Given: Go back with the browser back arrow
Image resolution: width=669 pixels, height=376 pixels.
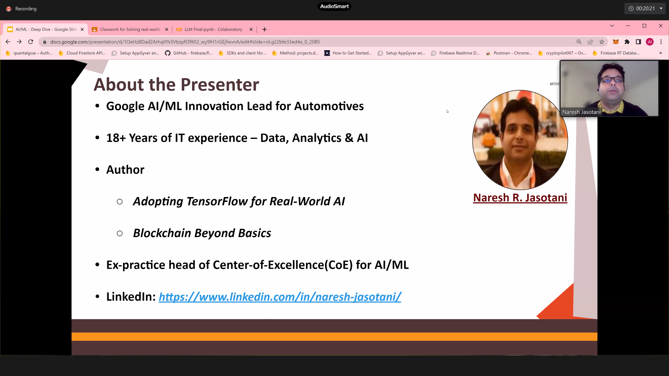Looking at the screenshot, I should [8, 42].
